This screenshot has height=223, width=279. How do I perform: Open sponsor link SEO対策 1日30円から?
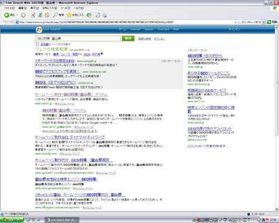tap(205, 56)
